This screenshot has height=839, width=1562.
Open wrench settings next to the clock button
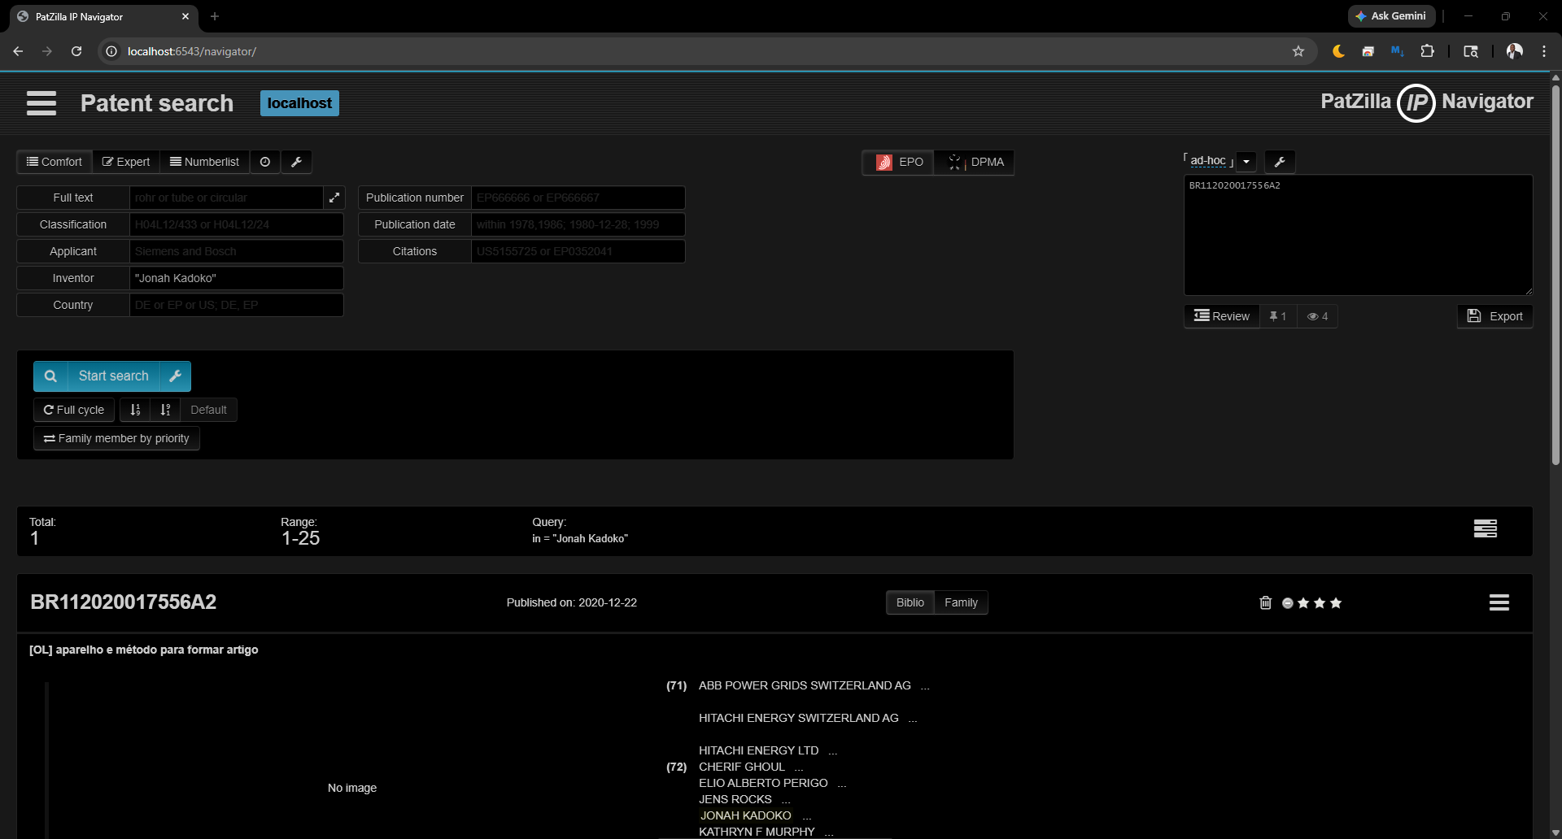click(297, 162)
